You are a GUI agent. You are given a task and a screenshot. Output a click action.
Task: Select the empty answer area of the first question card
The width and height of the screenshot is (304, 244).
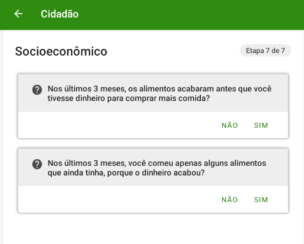tap(118, 125)
